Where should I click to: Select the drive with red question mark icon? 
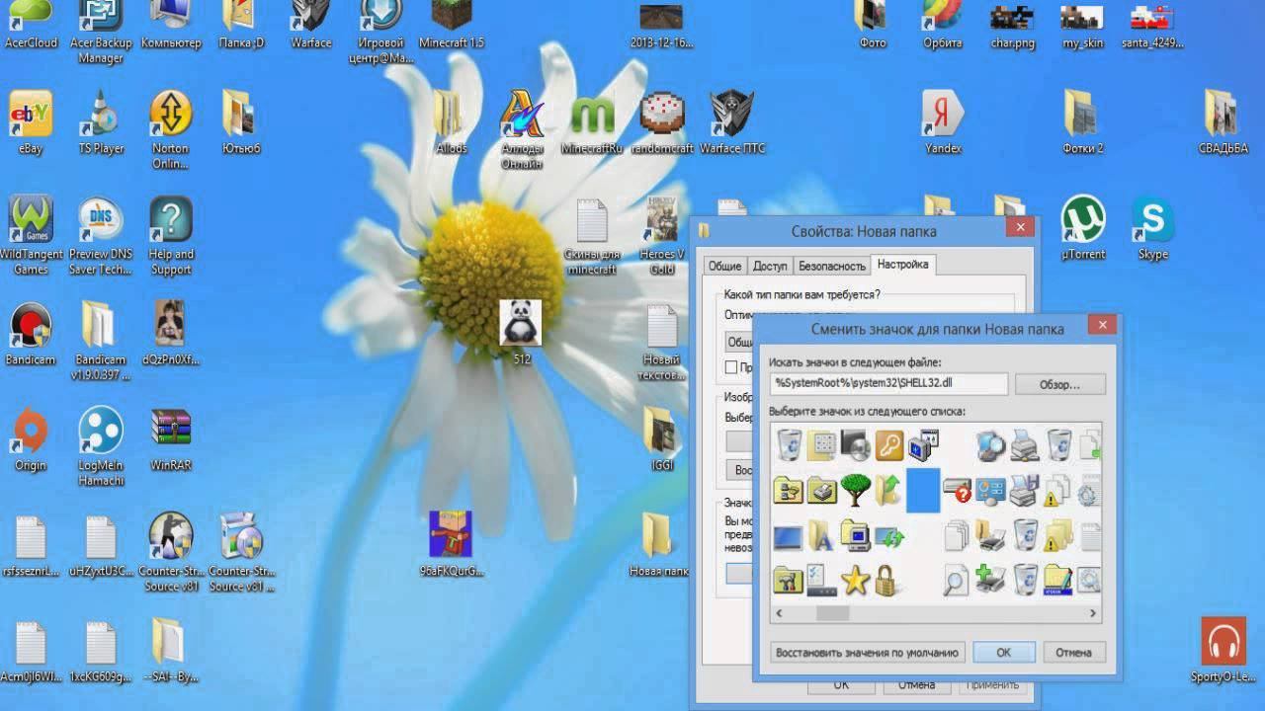point(957,490)
